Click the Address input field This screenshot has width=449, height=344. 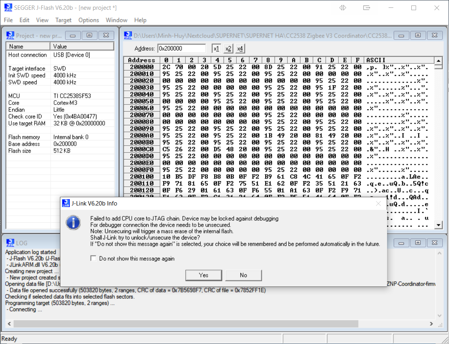(182, 48)
